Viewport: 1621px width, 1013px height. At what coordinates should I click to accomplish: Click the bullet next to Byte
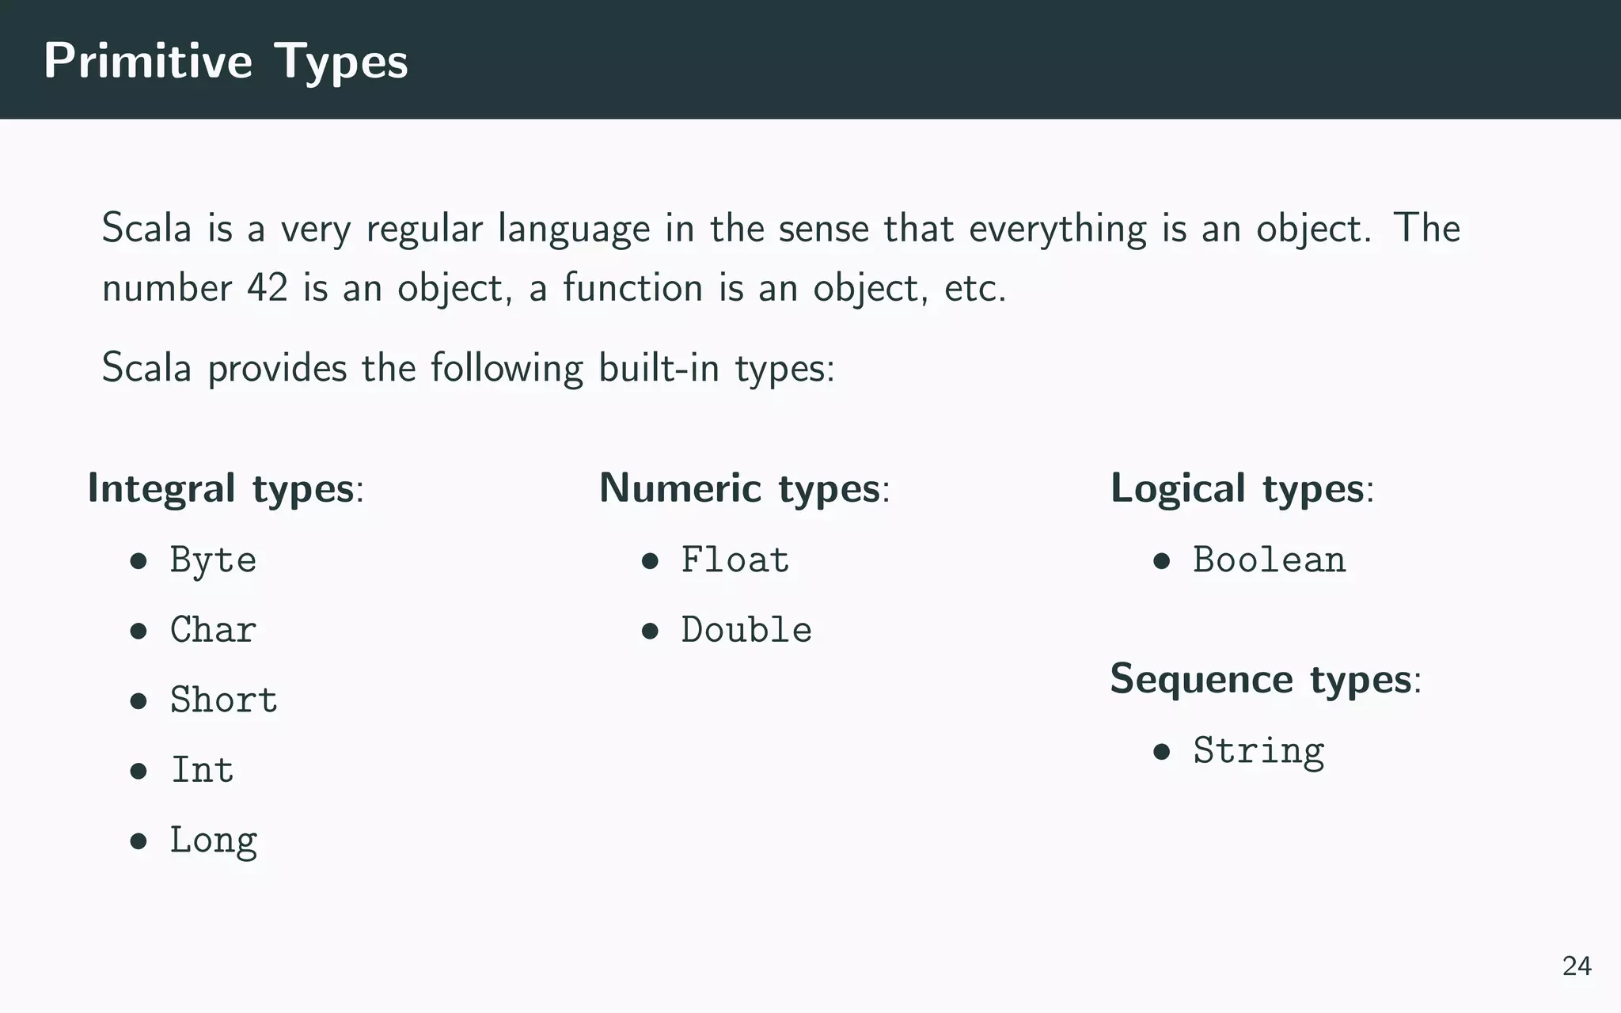(x=139, y=562)
